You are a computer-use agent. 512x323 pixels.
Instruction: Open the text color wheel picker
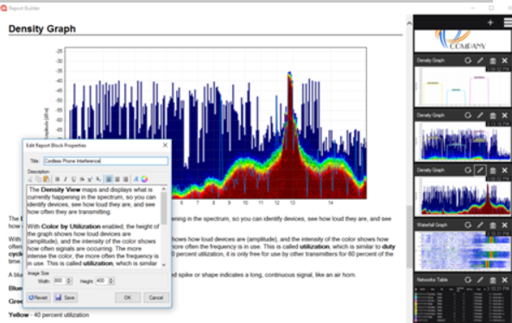click(144, 179)
